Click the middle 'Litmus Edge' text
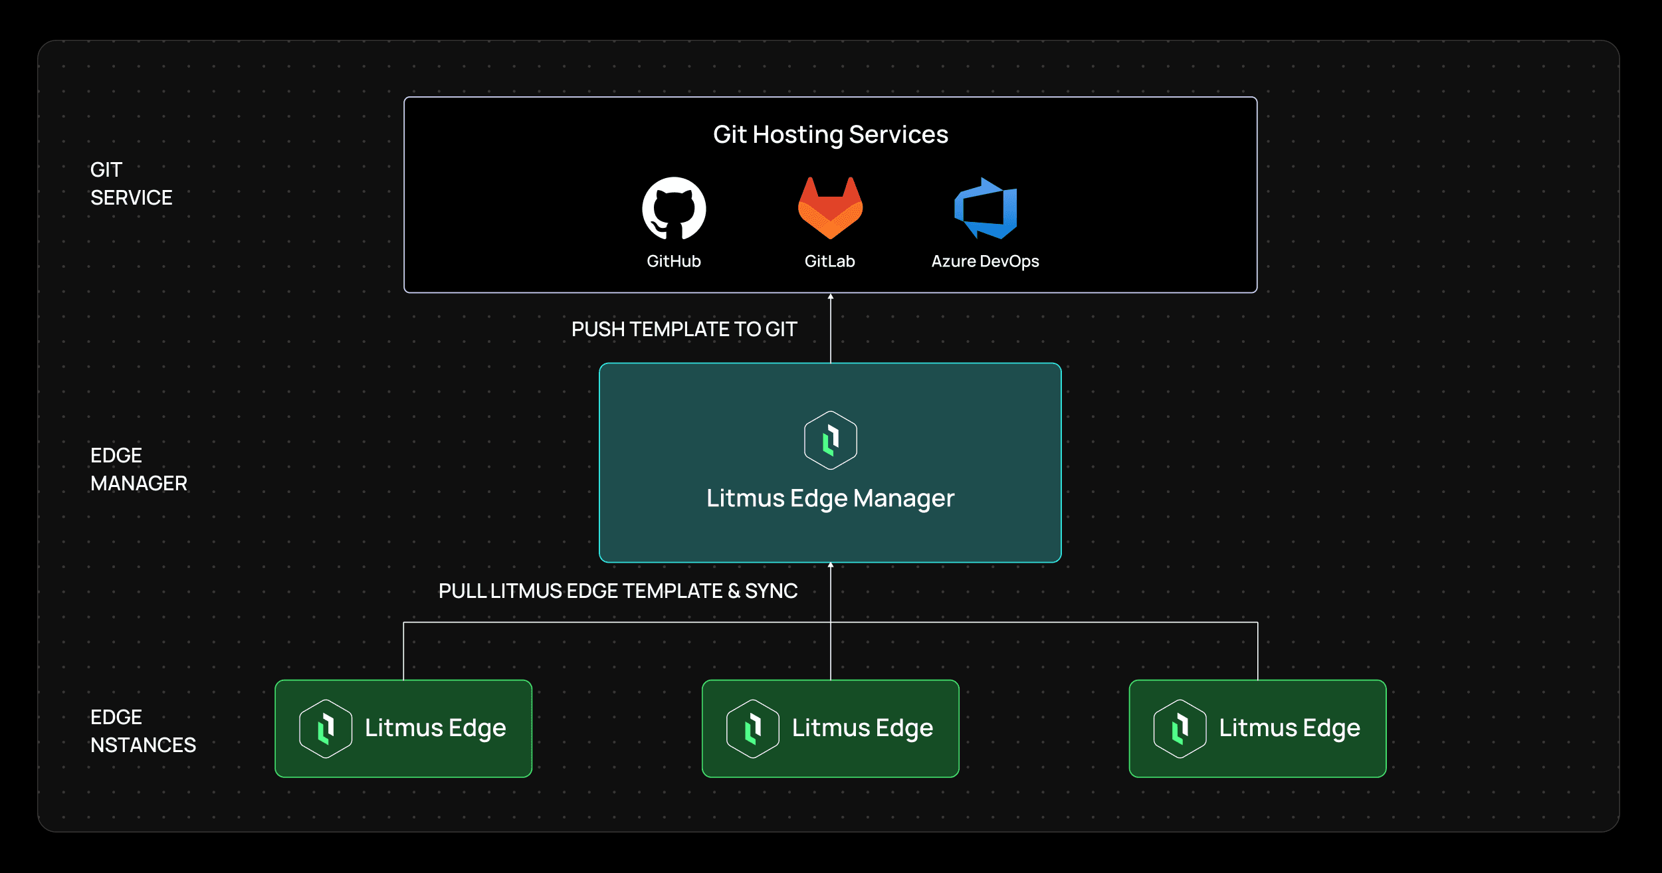1662x873 pixels. [863, 729]
